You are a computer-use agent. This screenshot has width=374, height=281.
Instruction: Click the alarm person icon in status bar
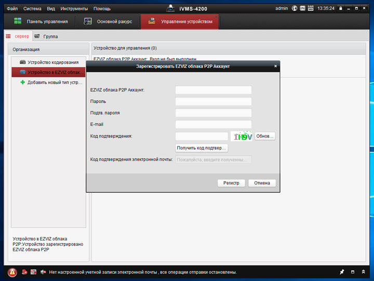24,272
